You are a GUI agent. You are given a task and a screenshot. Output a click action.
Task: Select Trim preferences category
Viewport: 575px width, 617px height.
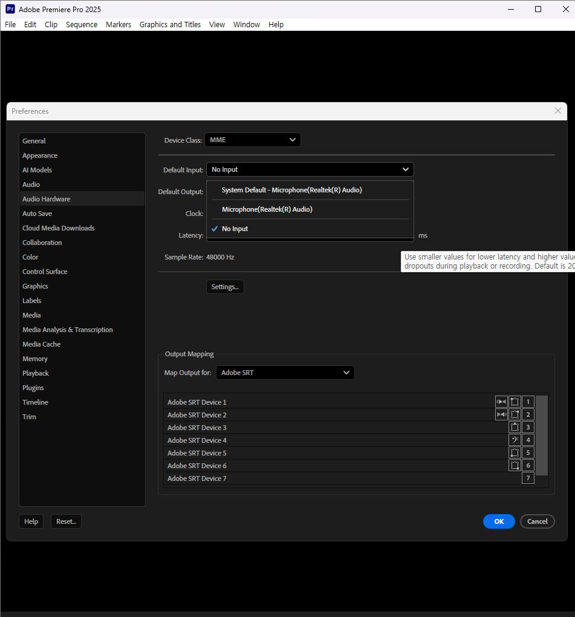(x=82, y=417)
